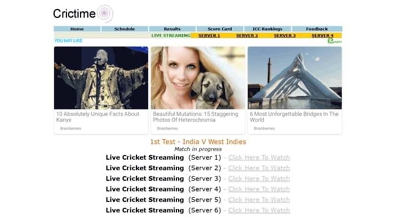Image resolution: width=396 pixels, height=220 pixels.
Task: Click Brainberries under the Kanye article
Action: [x=71, y=129]
